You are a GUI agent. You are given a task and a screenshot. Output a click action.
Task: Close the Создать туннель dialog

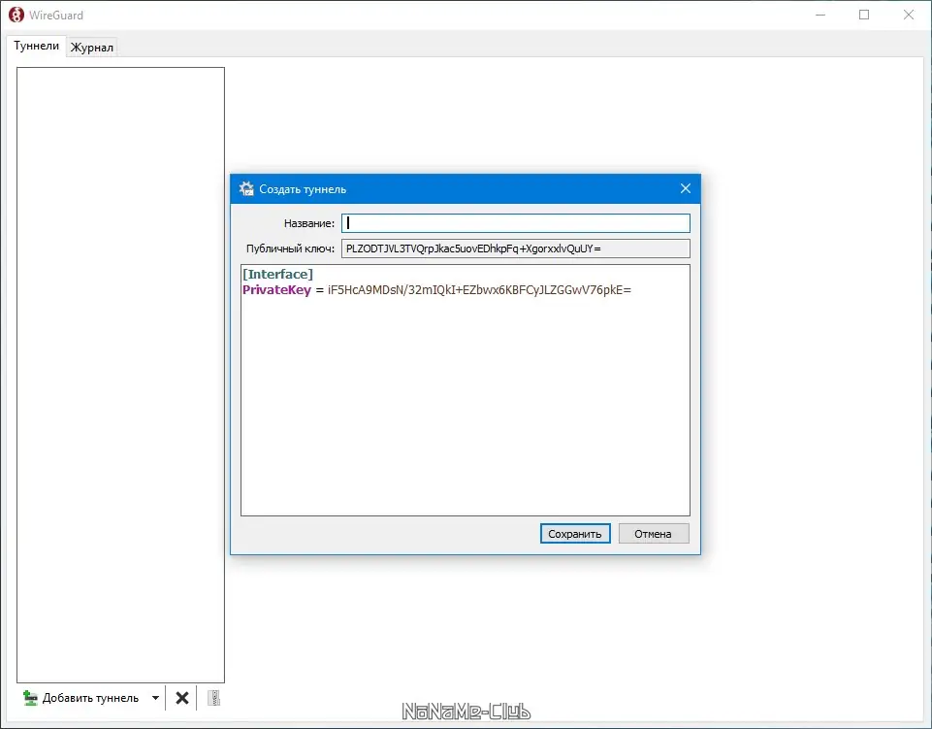(x=686, y=188)
